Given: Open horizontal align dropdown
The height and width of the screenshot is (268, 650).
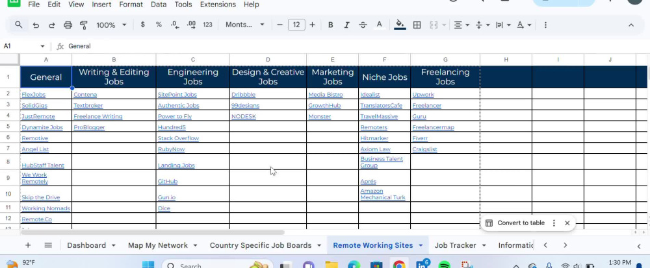Looking at the screenshot, I should 461,25.
